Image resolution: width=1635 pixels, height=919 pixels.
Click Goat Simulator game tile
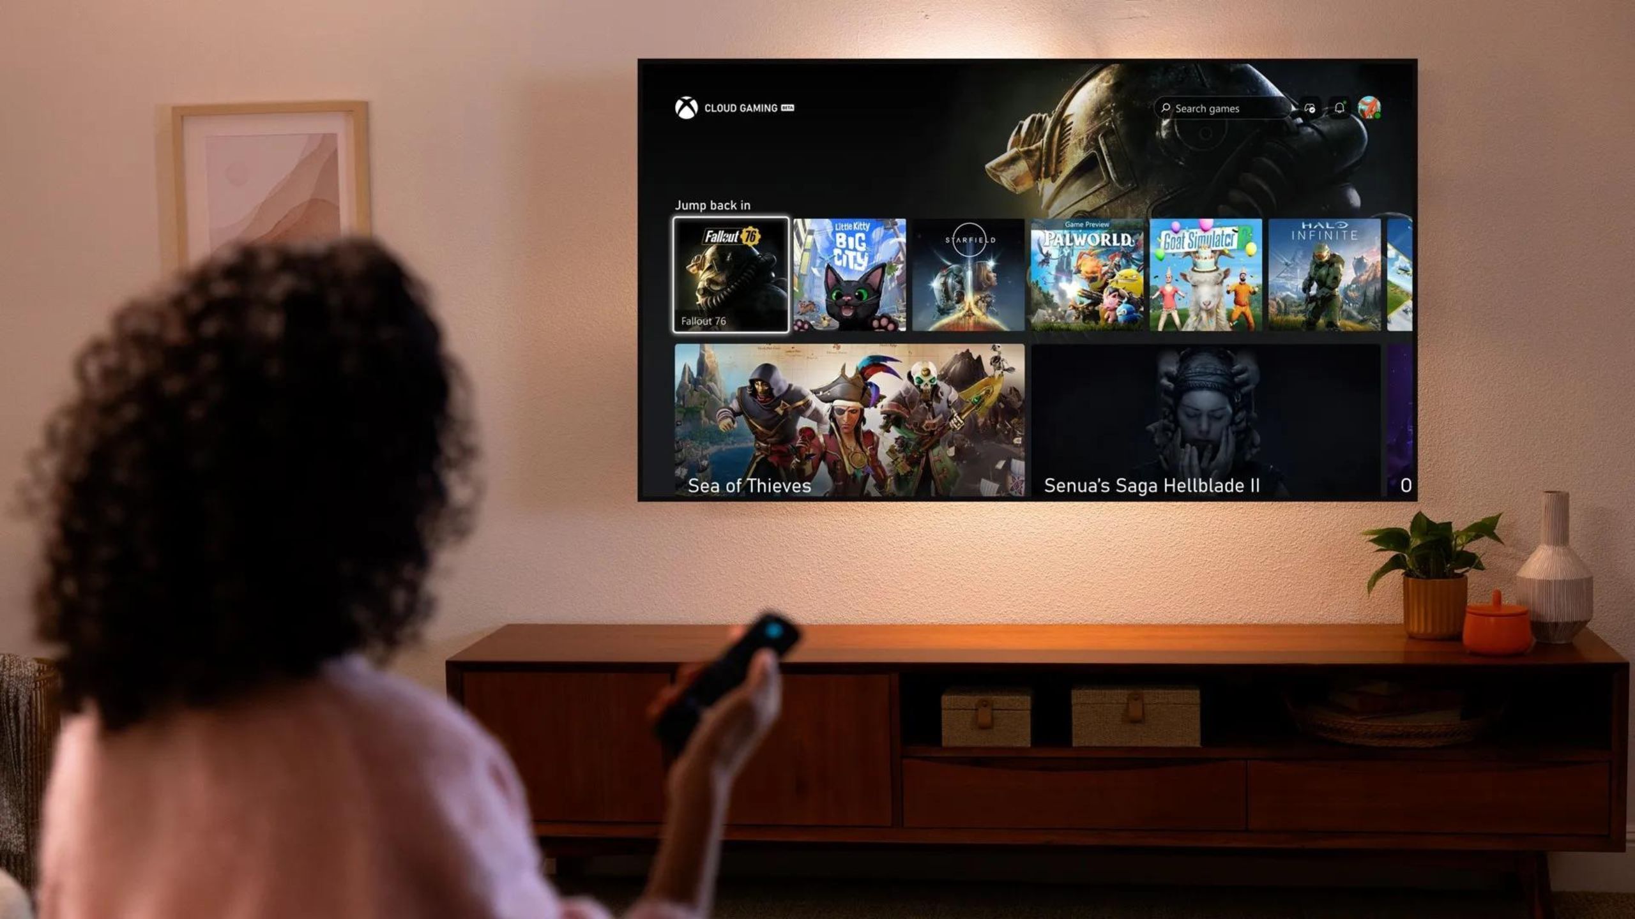[1206, 275]
